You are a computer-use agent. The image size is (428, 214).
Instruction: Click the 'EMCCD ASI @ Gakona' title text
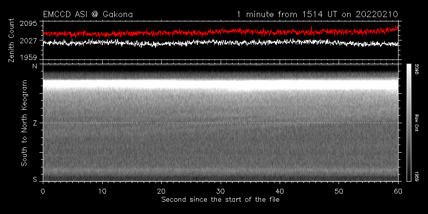[x=88, y=14]
